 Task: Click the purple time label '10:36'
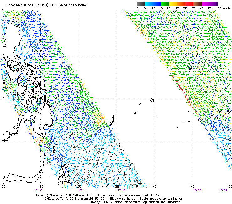click(x=197, y=191)
